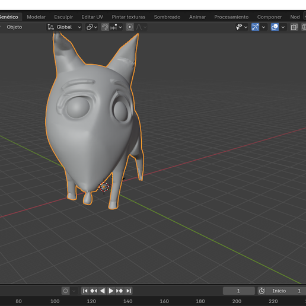Toggle the viewport overlays button

click(275, 27)
